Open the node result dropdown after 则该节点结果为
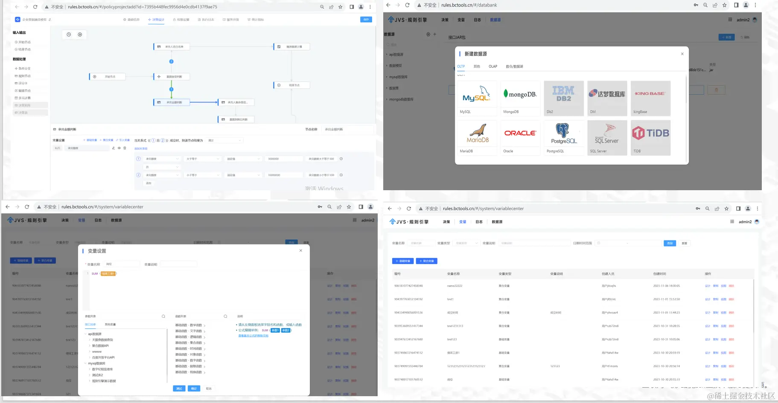This screenshot has width=778, height=403. pyautogui.click(x=224, y=140)
